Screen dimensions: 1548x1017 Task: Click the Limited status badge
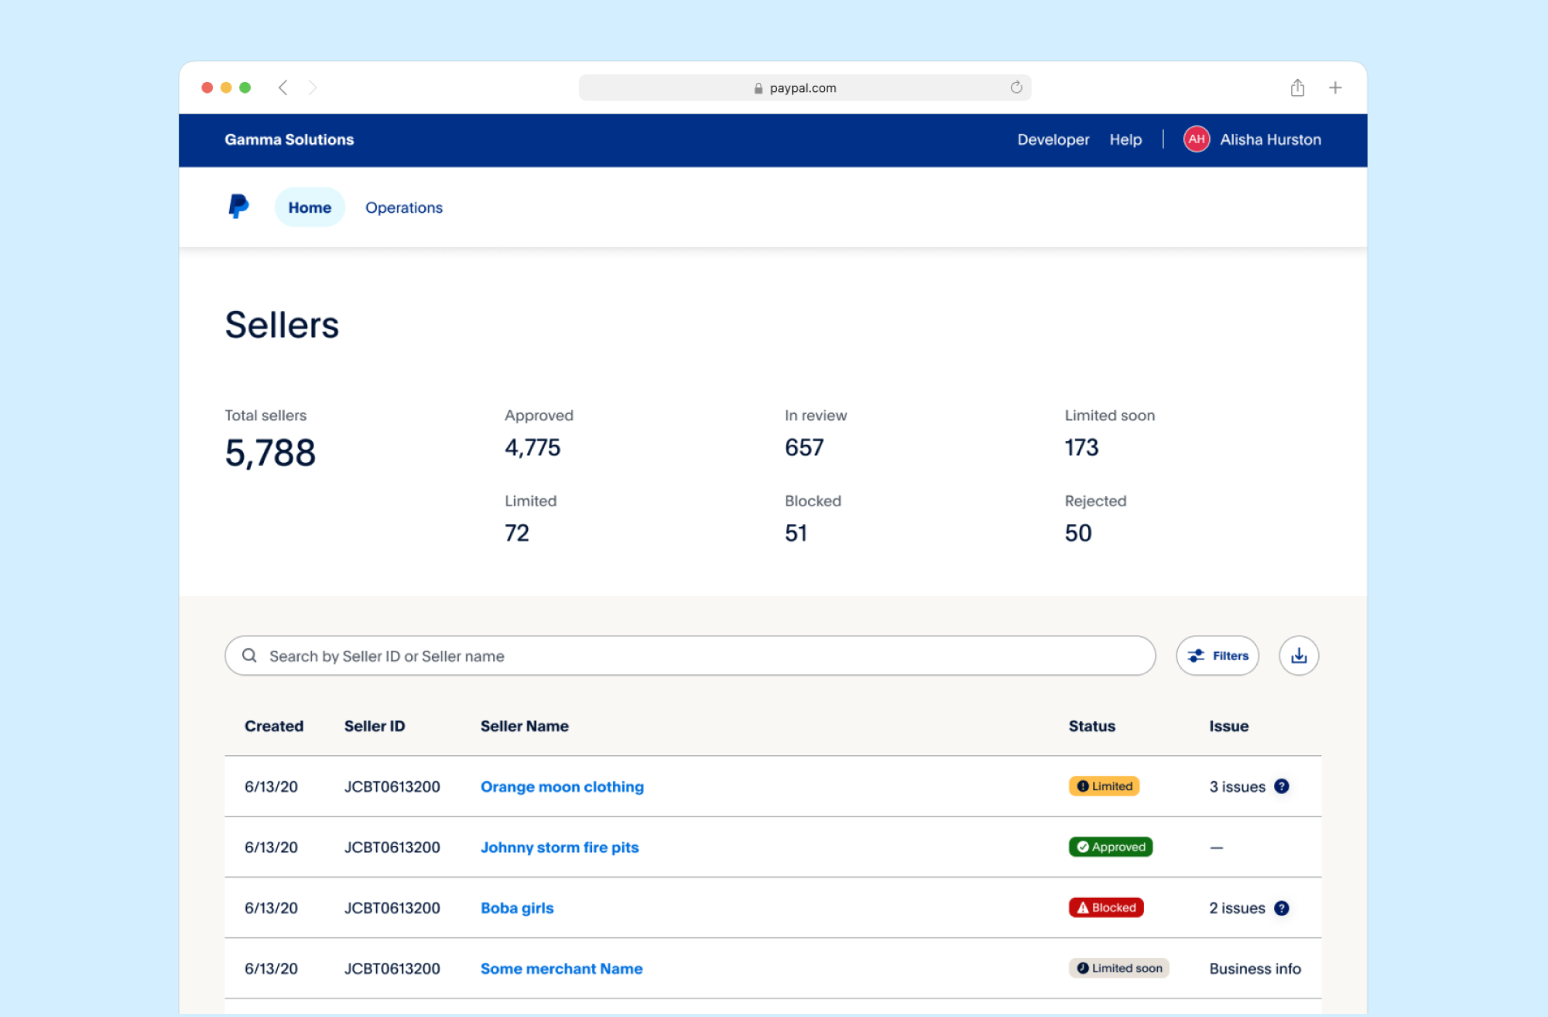pos(1104,786)
